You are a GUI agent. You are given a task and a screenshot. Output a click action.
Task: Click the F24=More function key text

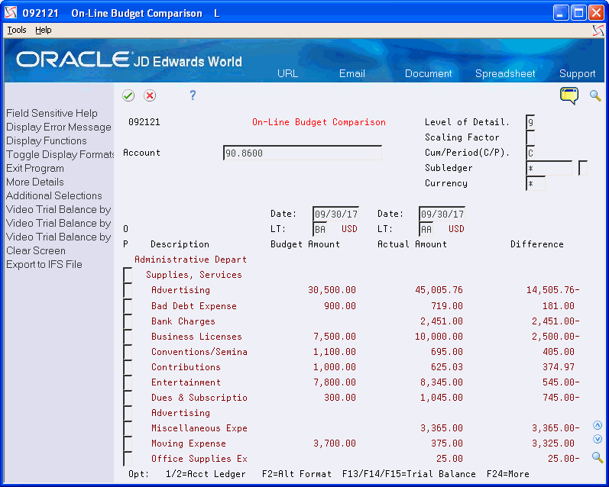click(x=507, y=474)
